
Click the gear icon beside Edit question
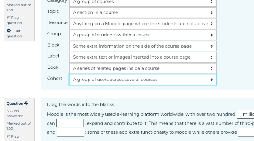pyautogui.click(x=9, y=30)
